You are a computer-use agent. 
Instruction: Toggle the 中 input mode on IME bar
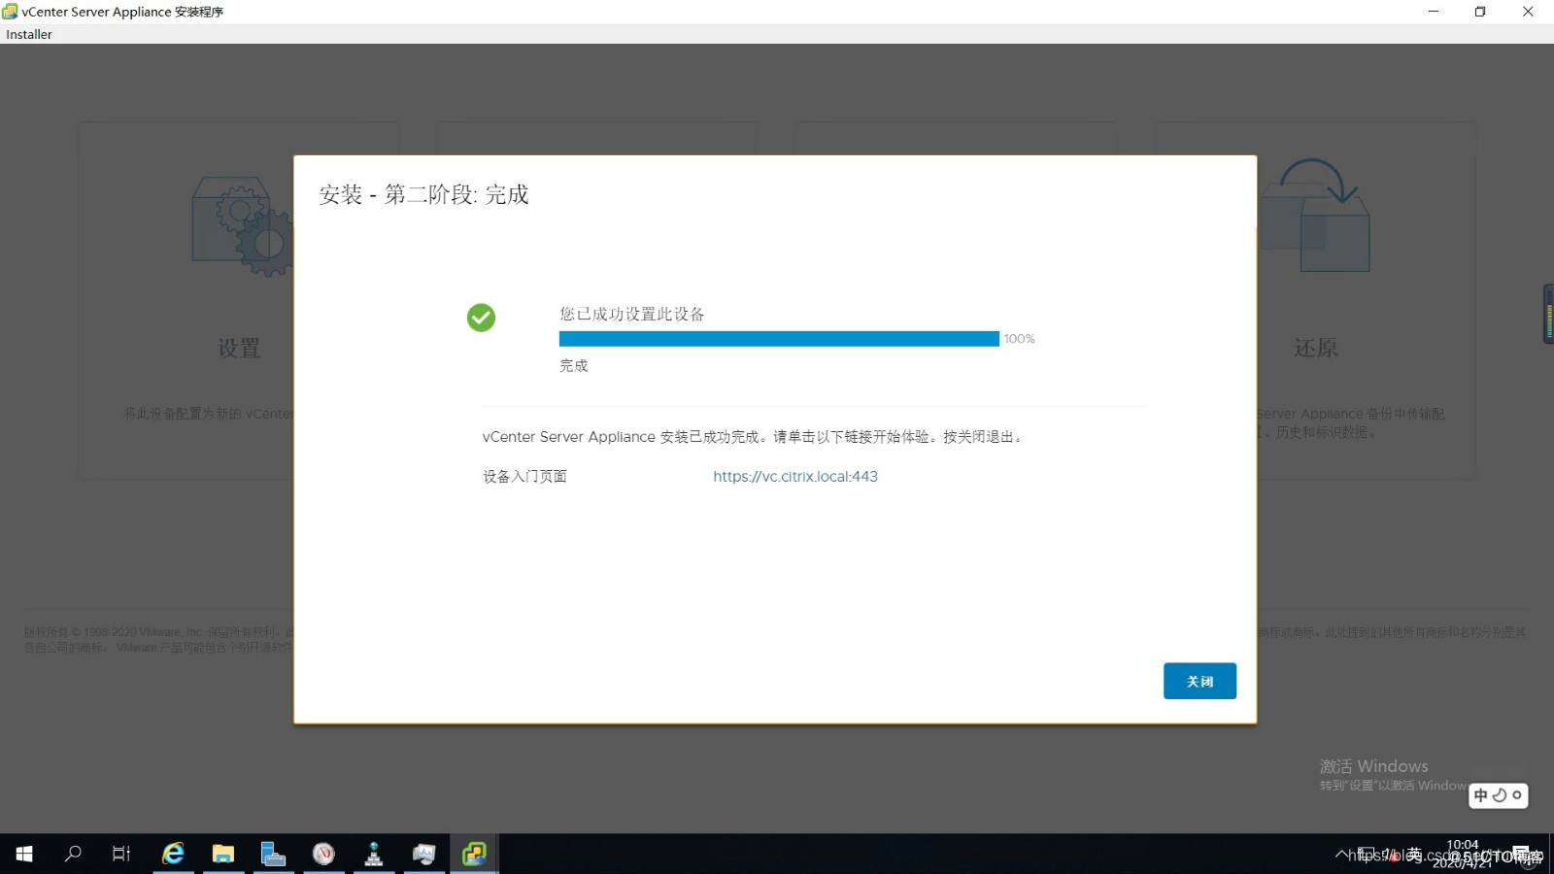click(1481, 795)
